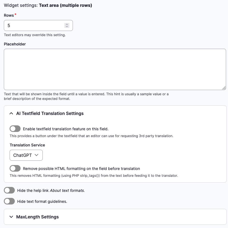
Task: Click the Widget settings heading
Action: tap(48, 5)
